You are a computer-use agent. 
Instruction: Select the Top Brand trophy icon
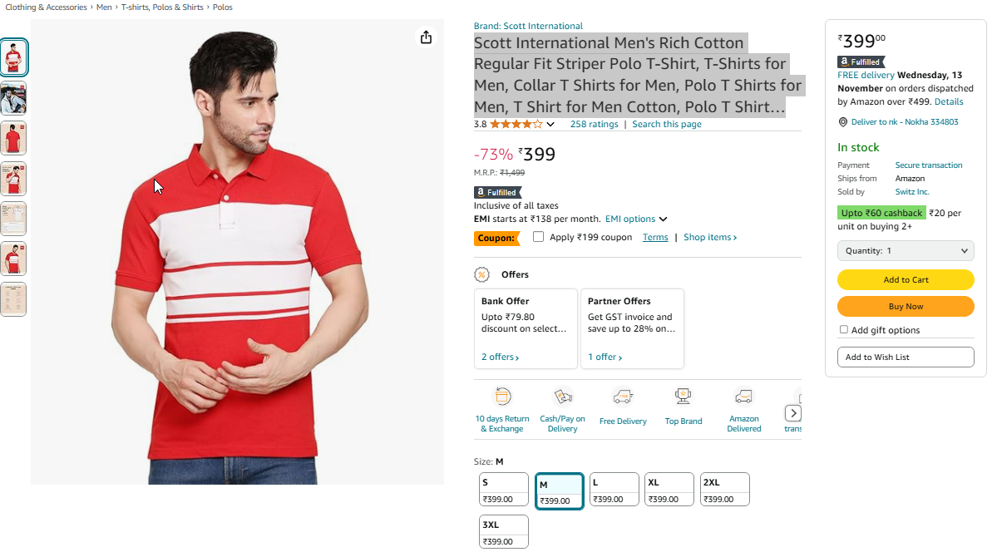pyautogui.click(x=684, y=397)
